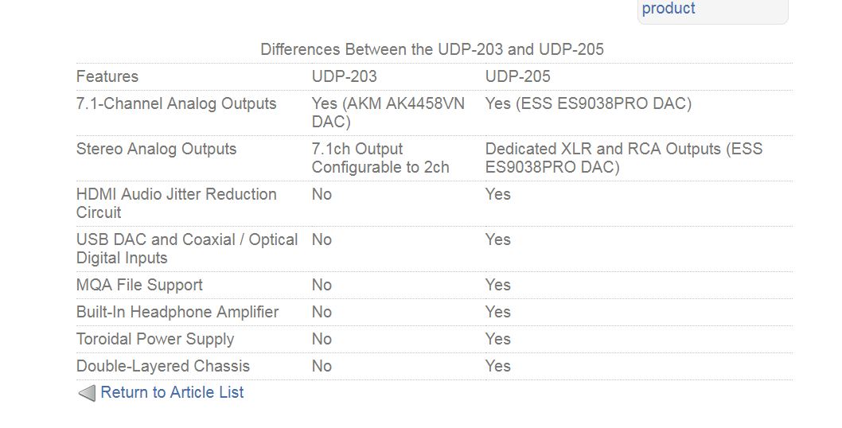Select the '7.1-Channel Analog Outputs' row label
Image resolution: width=842 pixels, height=428 pixels.
[176, 103]
